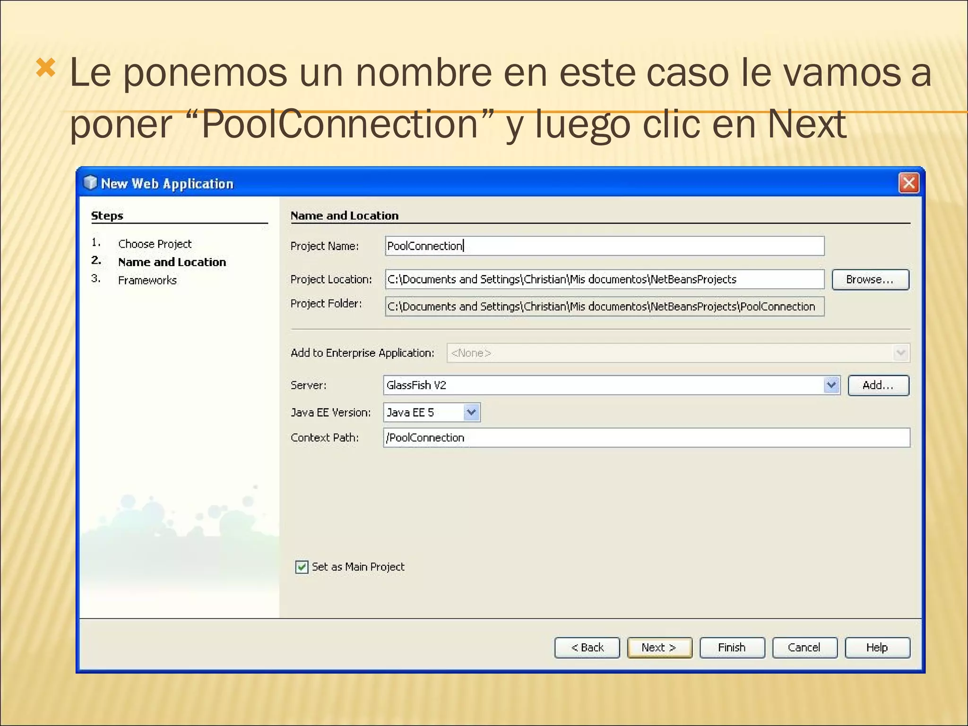Click the Add... server button

tap(878, 385)
